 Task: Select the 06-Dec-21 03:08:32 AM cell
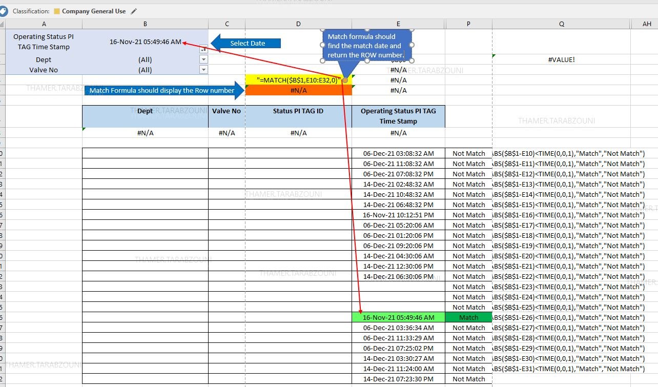click(x=398, y=153)
